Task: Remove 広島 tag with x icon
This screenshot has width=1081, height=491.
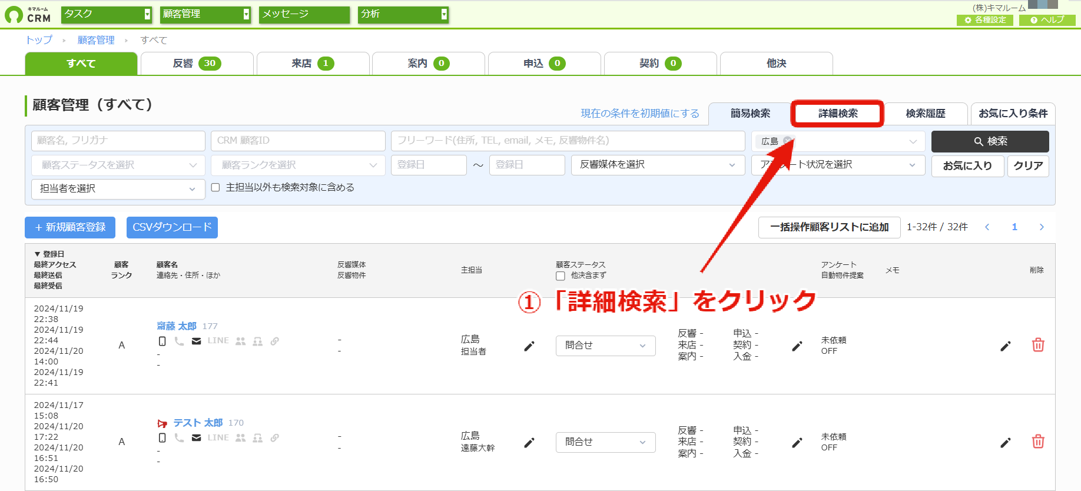Action: (787, 141)
